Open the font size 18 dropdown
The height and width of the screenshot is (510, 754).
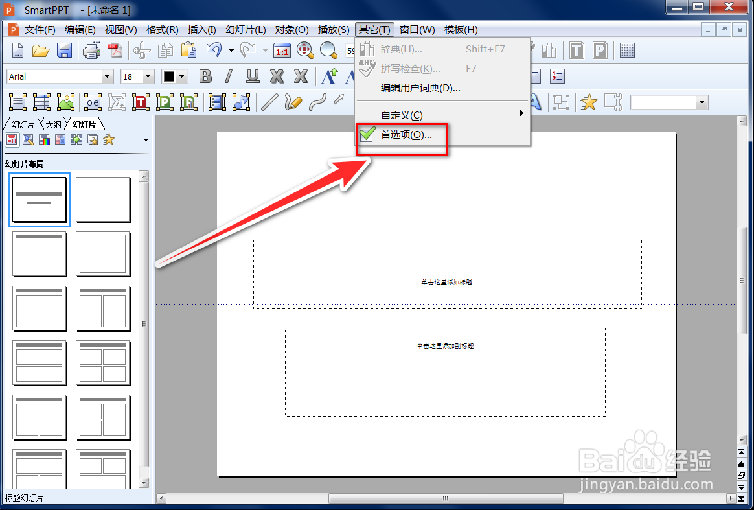point(148,76)
